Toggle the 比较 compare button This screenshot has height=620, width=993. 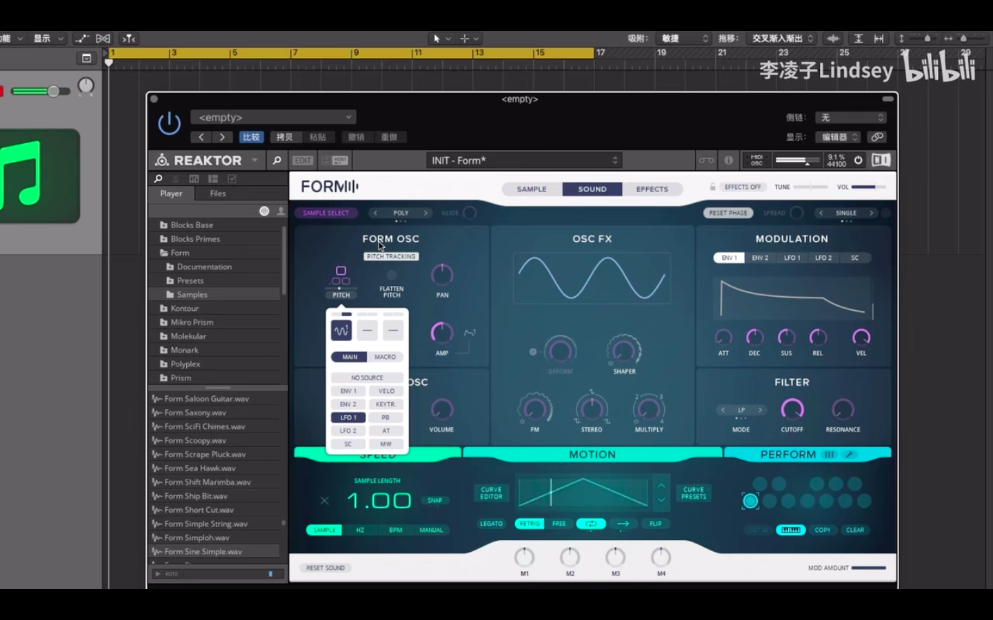click(x=252, y=137)
